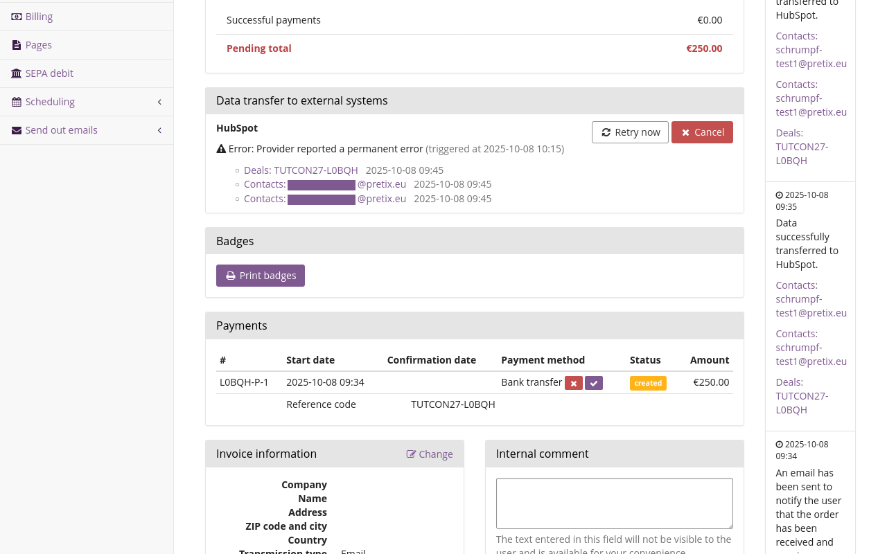Expand the Send out emails chevron
Screen dimensions: 887x554
pos(159,130)
